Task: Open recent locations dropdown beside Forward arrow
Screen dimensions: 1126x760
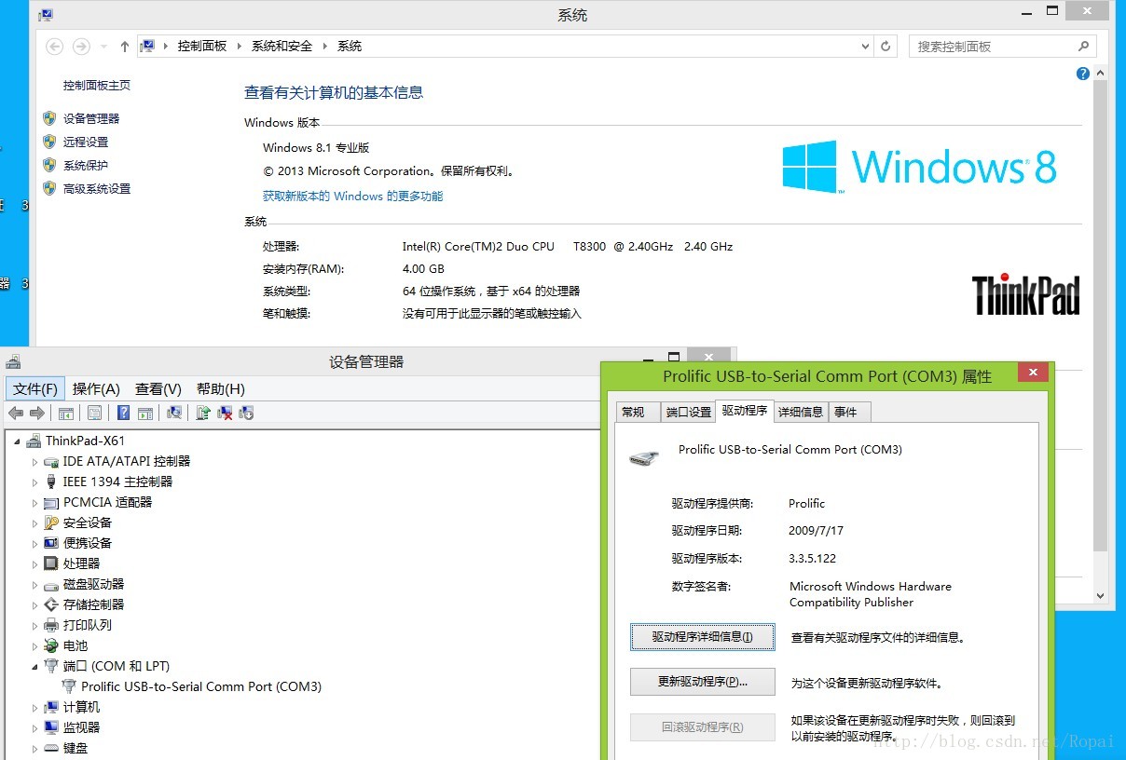Action: [x=103, y=46]
